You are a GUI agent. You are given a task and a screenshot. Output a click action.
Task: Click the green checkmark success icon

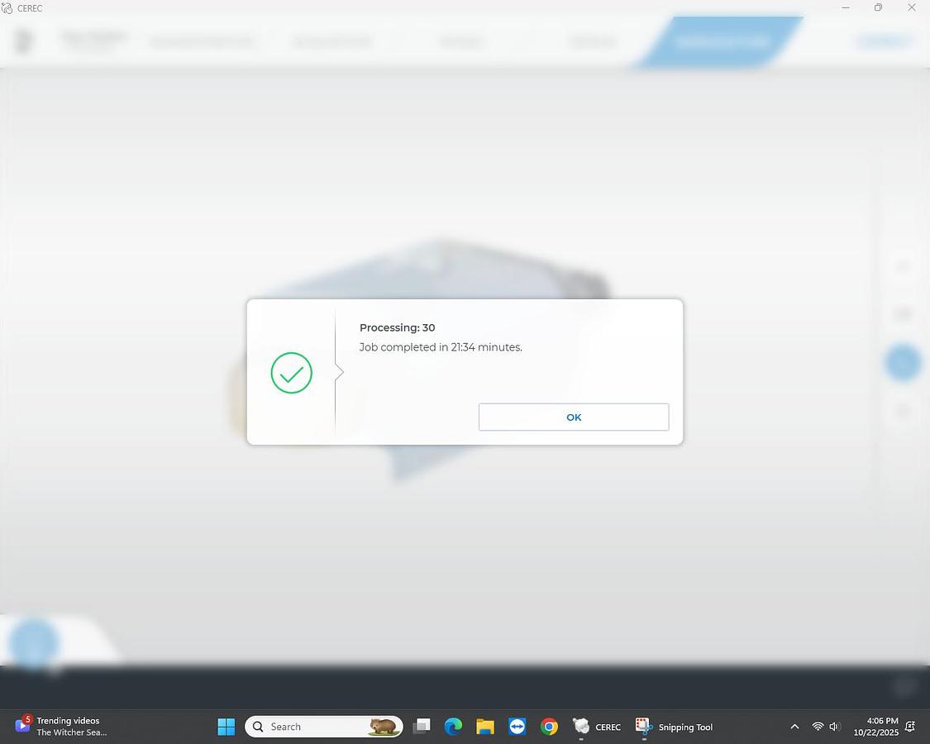coord(291,373)
